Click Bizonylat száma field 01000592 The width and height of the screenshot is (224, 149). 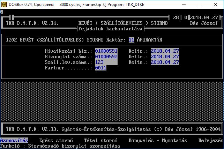tap(106, 57)
